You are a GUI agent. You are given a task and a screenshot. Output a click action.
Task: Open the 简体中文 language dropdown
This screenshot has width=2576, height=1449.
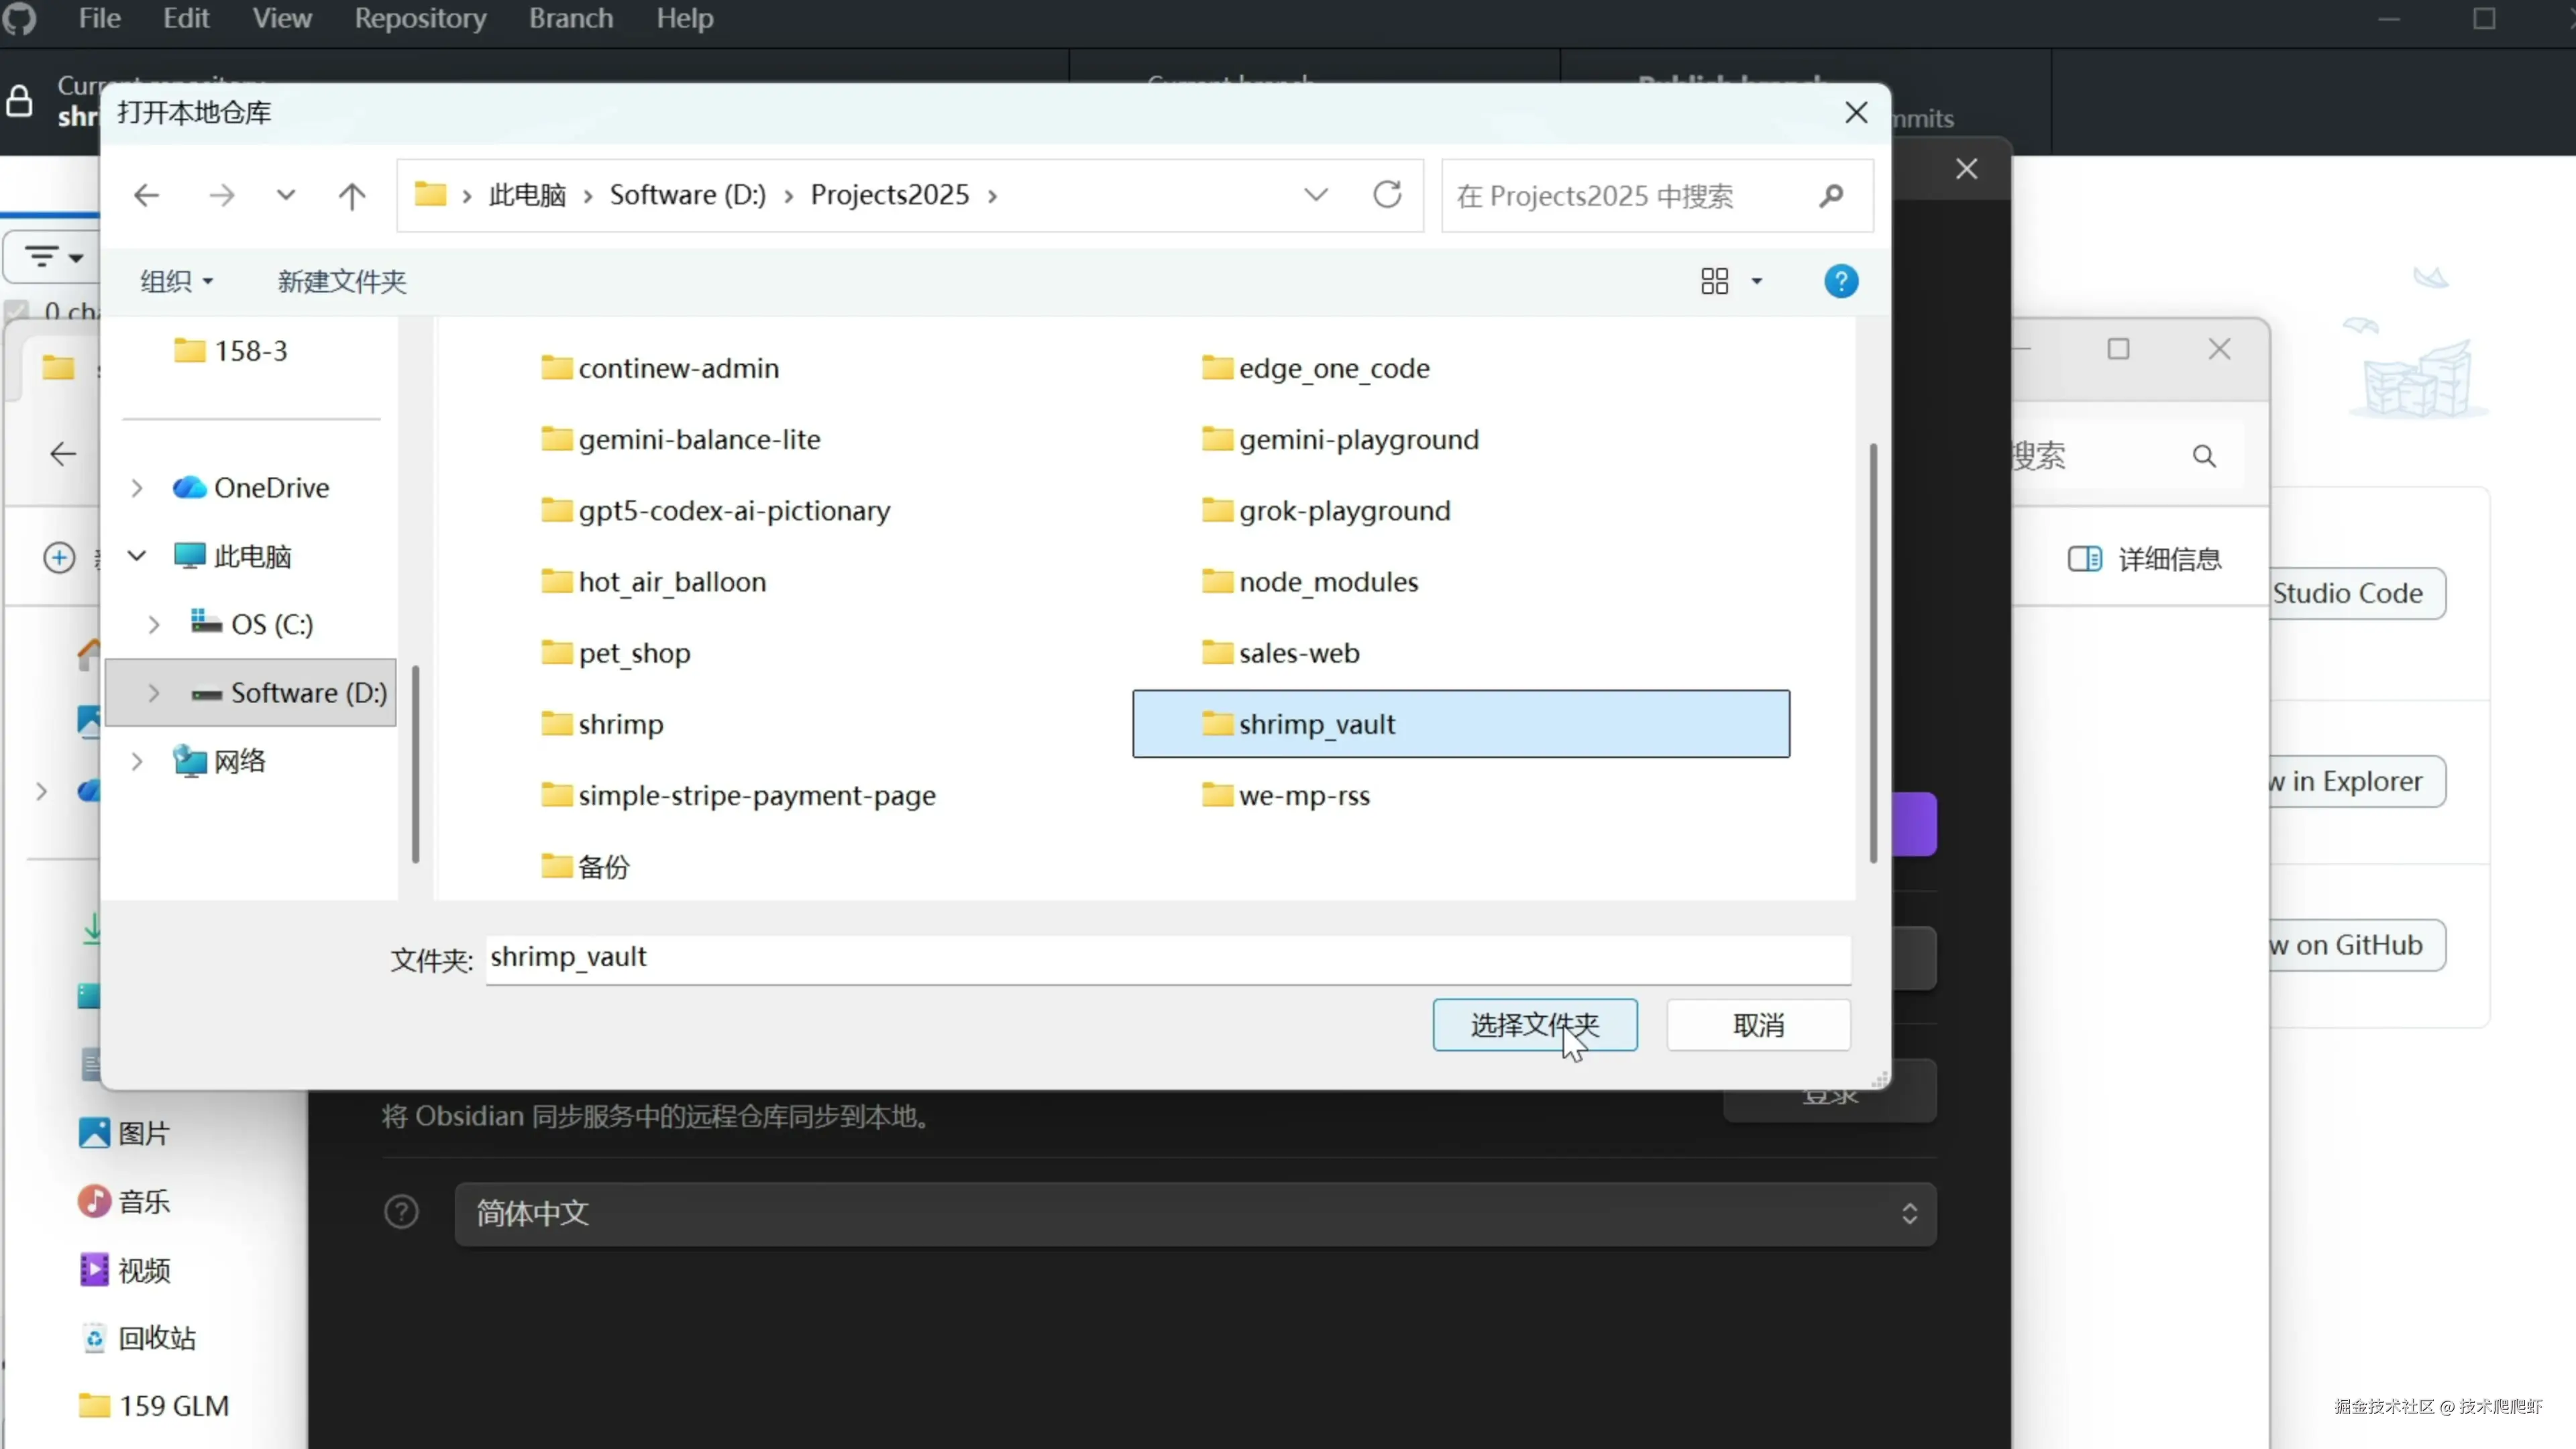(1195, 1213)
